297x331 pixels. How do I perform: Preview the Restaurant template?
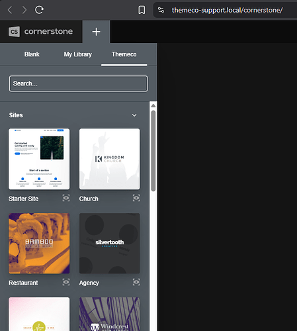coord(66,282)
